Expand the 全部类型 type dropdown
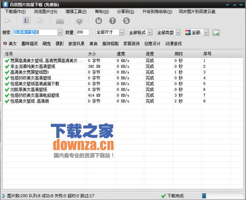 click(178, 32)
